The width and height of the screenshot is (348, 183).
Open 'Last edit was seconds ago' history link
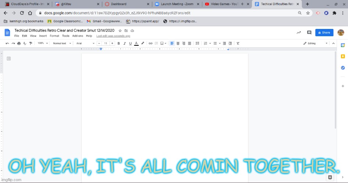tap(113, 36)
